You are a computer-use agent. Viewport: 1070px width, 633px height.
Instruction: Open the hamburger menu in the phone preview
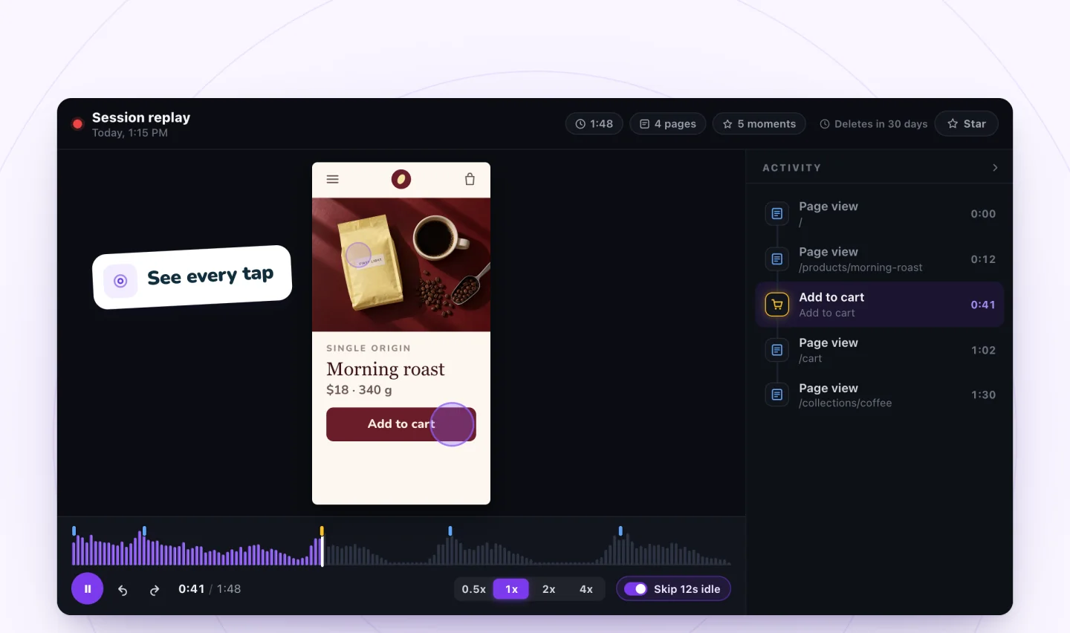coord(333,179)
